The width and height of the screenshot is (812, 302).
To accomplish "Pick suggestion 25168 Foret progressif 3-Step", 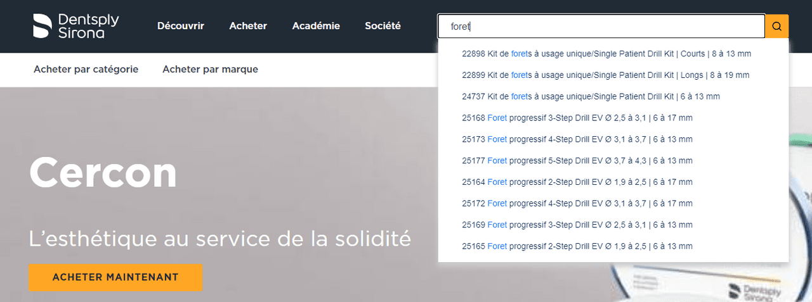I will [x=577, y=118].
